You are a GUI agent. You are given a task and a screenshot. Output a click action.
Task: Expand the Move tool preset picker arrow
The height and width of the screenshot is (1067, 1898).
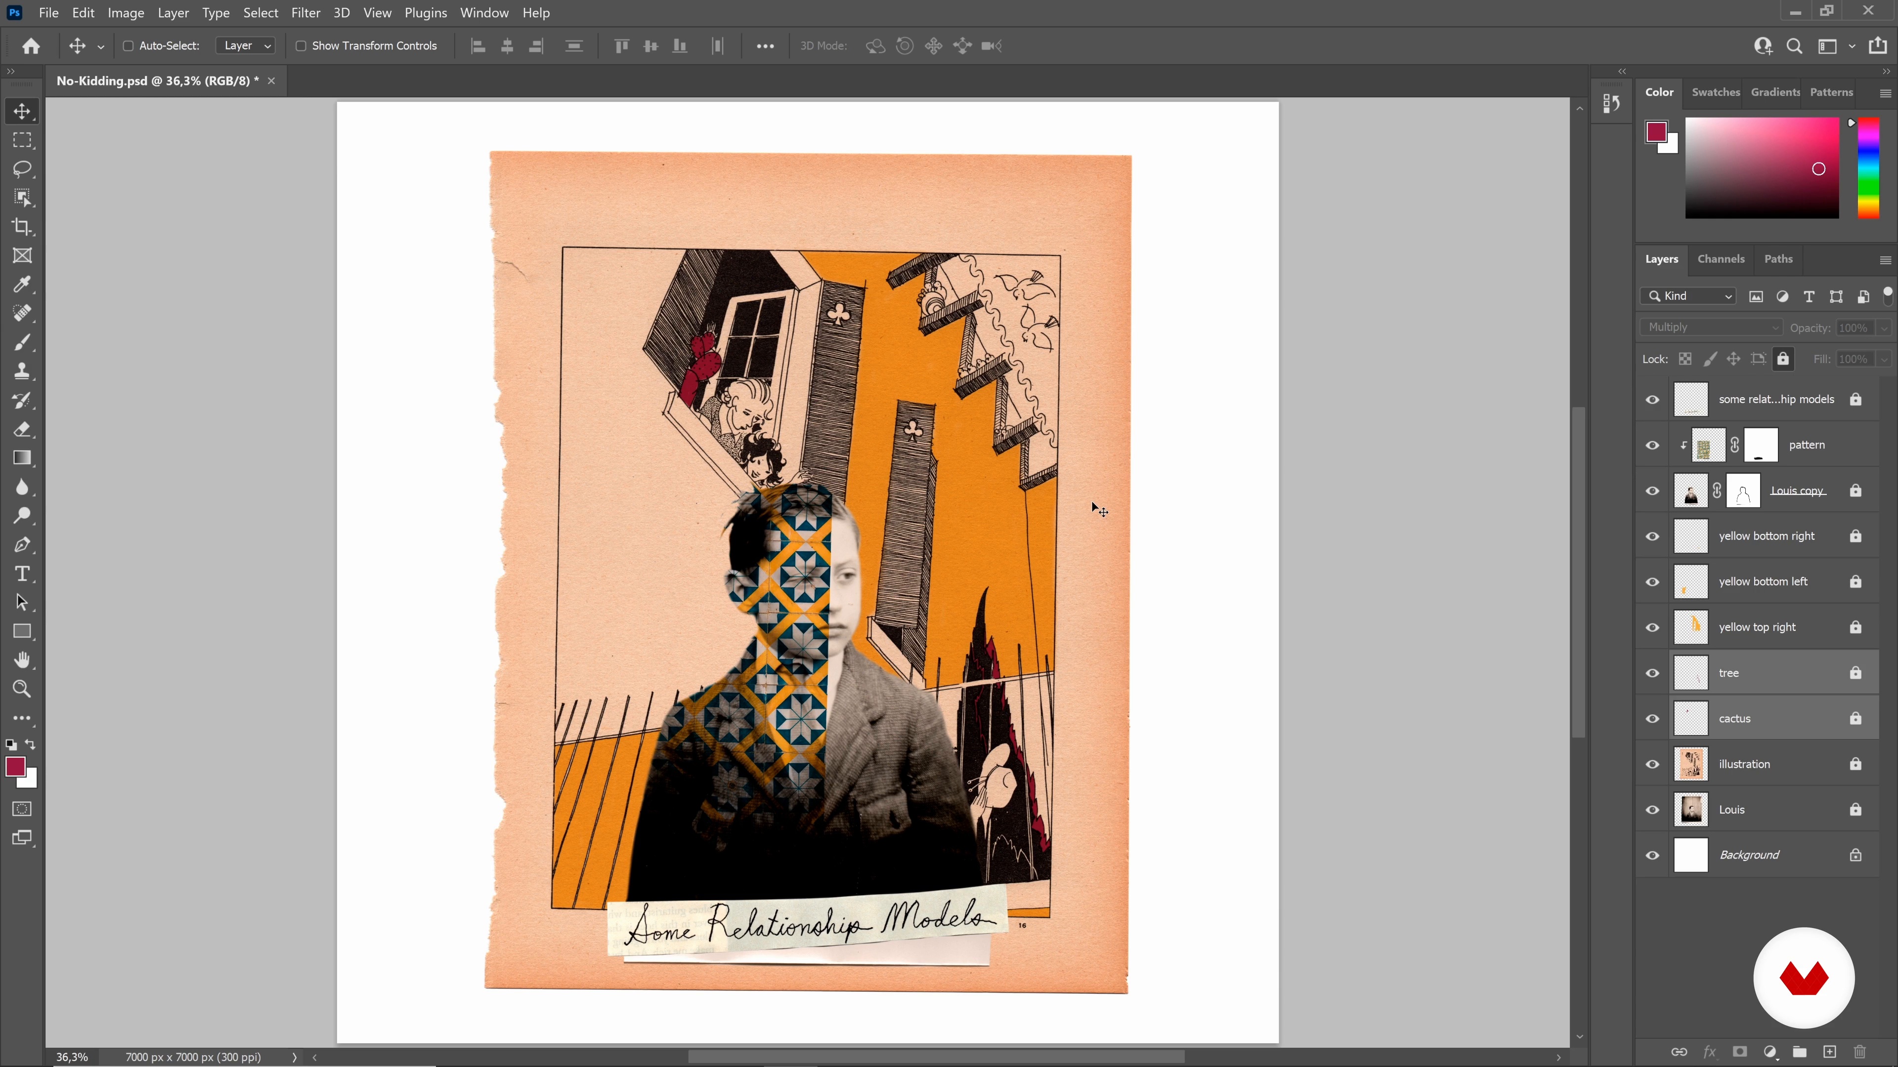click(101, 46)
